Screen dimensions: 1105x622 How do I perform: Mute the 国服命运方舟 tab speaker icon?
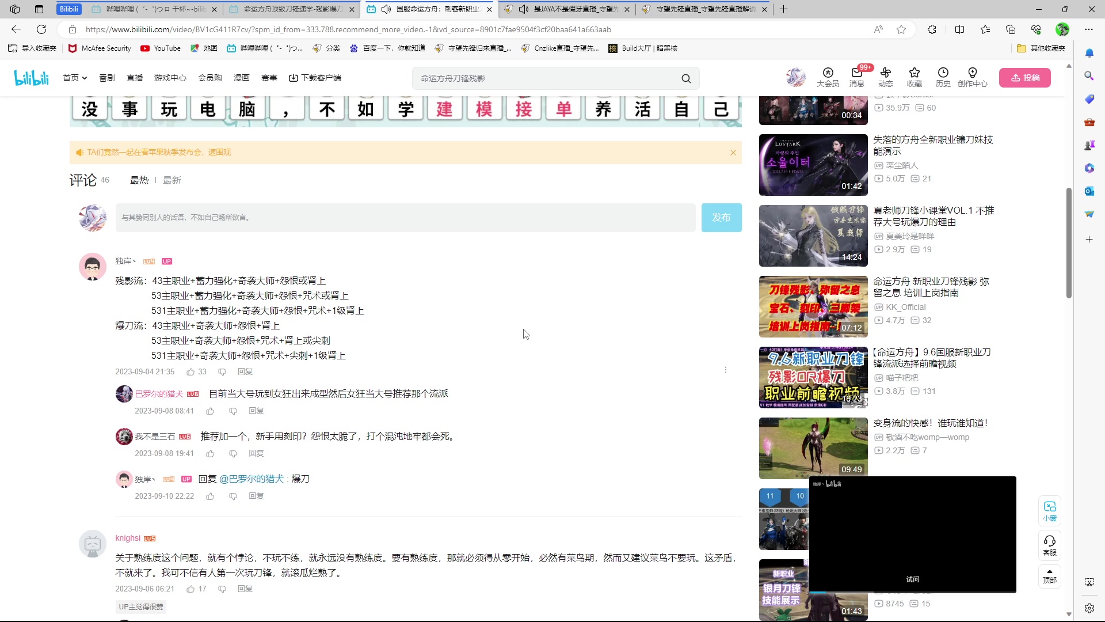(x=386, y=9)
